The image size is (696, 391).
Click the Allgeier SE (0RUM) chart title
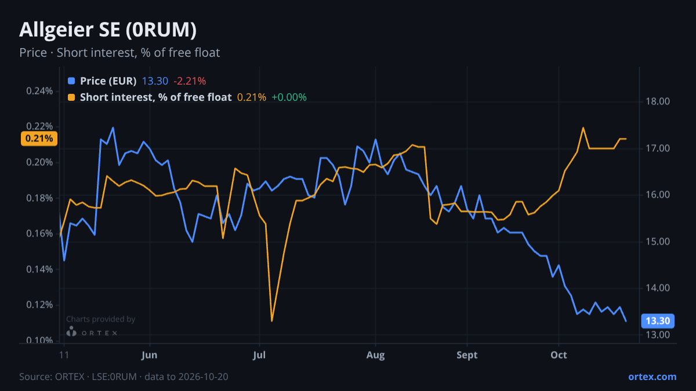108,30
